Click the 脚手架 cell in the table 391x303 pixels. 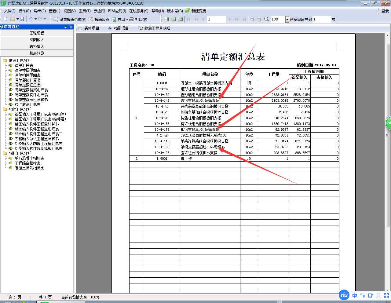[210, 159]
